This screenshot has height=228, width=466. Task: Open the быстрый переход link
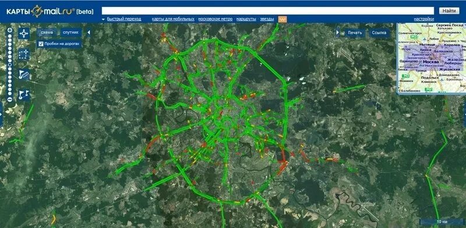point(124,19)
